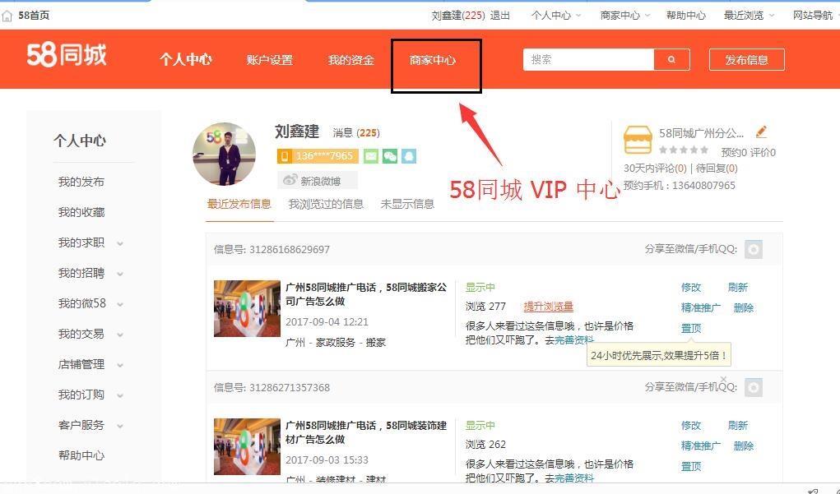
Task: Click the pencil edit icon beside shop name
Action: (x=761, y=132)
